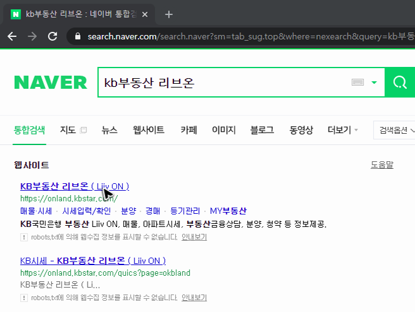The height and width of the screenshot is (312, 415).
Task: Click the browser forward arrow
Action: pyautogui.click(x=33, y=36)
